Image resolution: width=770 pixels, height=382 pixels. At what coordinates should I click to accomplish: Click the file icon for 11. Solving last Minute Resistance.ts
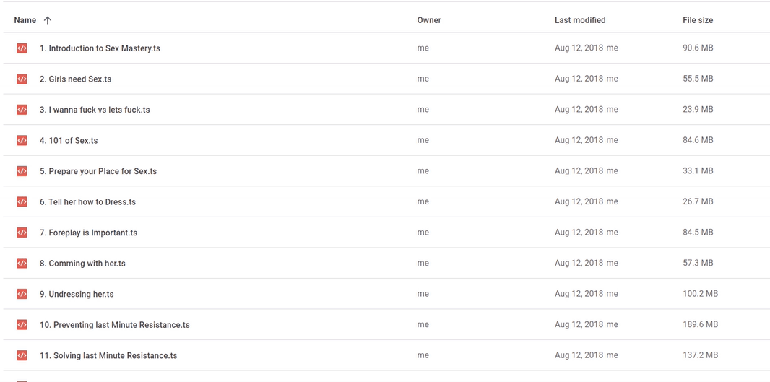point(22,355)
